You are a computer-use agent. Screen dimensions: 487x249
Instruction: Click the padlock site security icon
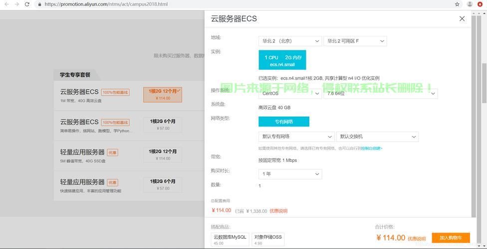pos(39,4)
